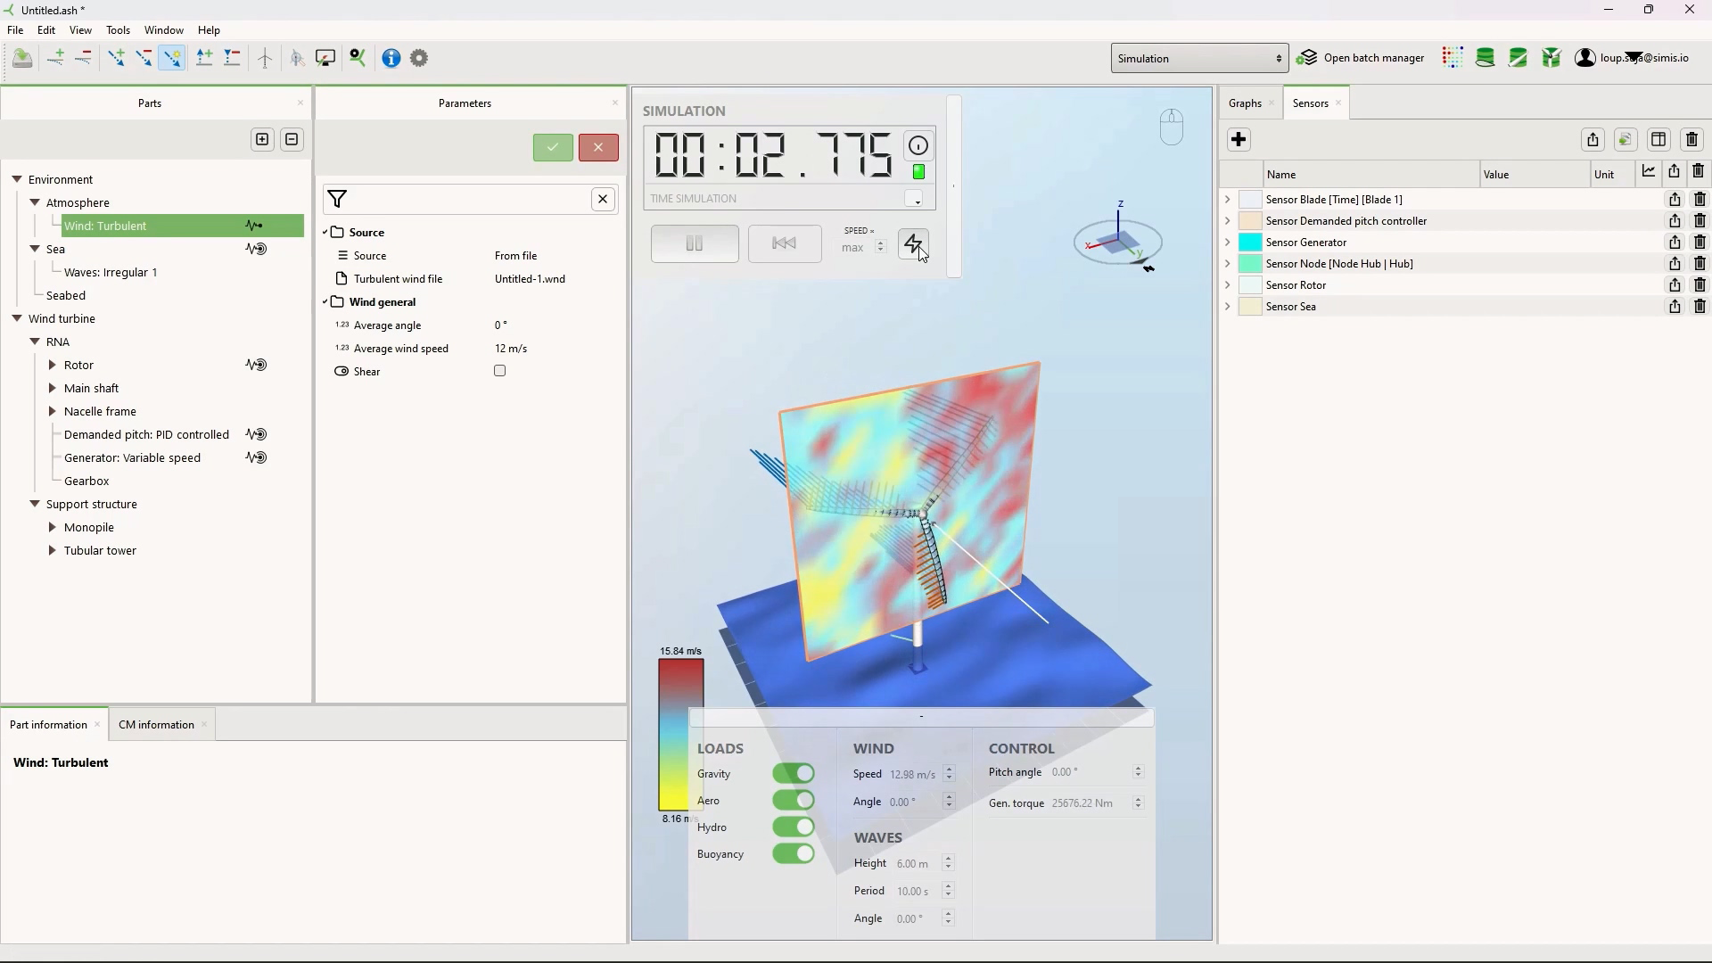Check the Shear checkbox

click(499, 372)
